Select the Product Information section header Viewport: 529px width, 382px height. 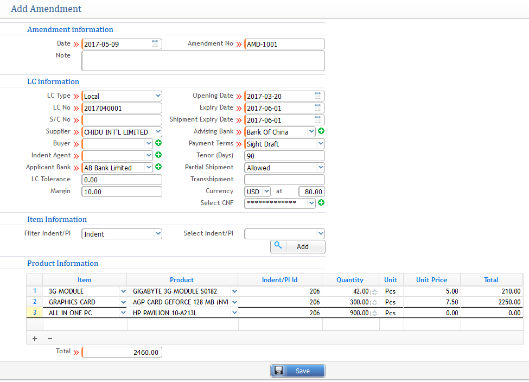(x=62, y=264)
